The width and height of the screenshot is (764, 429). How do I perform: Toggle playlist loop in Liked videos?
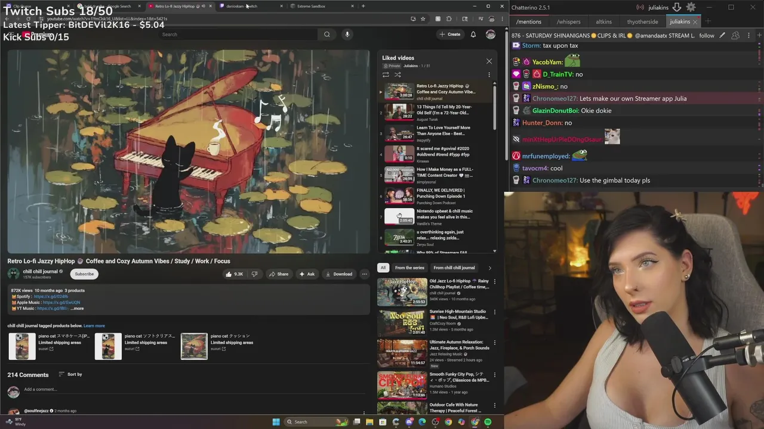pyautogui.click(x=386, y=75)
